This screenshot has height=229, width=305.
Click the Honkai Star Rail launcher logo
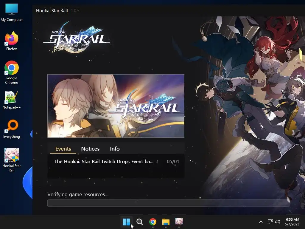tap(77, 37)
